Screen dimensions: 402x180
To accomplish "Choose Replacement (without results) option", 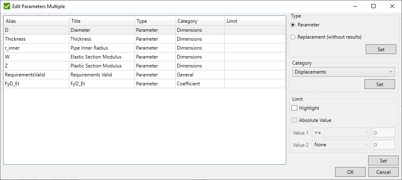I will [293, 37].
